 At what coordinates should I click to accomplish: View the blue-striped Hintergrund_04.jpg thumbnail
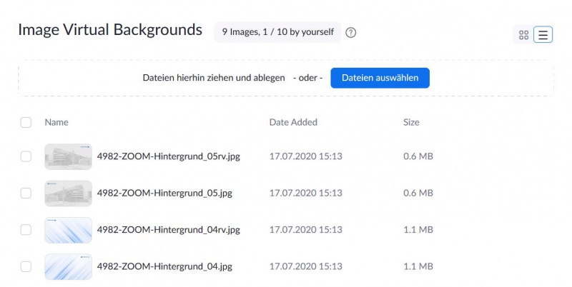[x=68, y=267]
